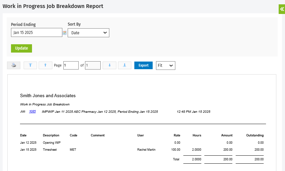Open the Fit zoom dropdown
Screen dimensions: 285x171
[165, 66]
